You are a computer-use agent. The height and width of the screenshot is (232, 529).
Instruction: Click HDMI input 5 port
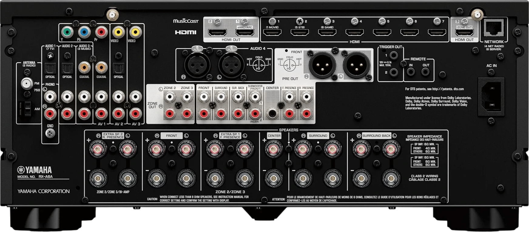click(382, 32)
